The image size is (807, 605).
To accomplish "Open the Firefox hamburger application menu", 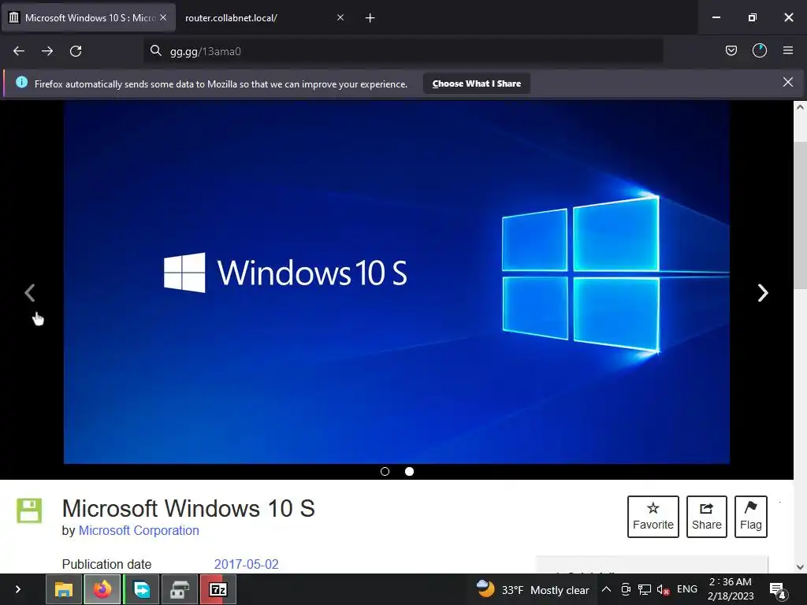I will (788, 50).
